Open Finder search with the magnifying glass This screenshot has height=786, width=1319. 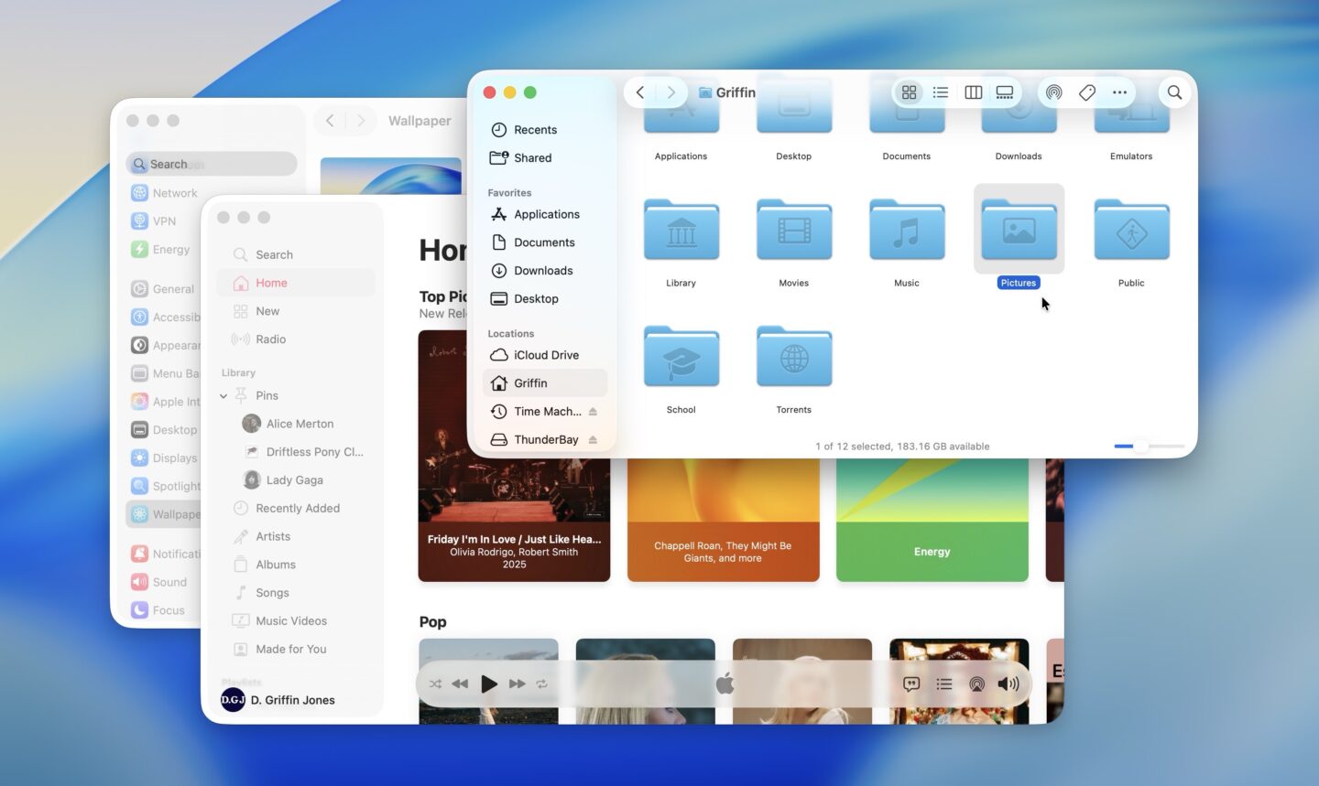1174,92
